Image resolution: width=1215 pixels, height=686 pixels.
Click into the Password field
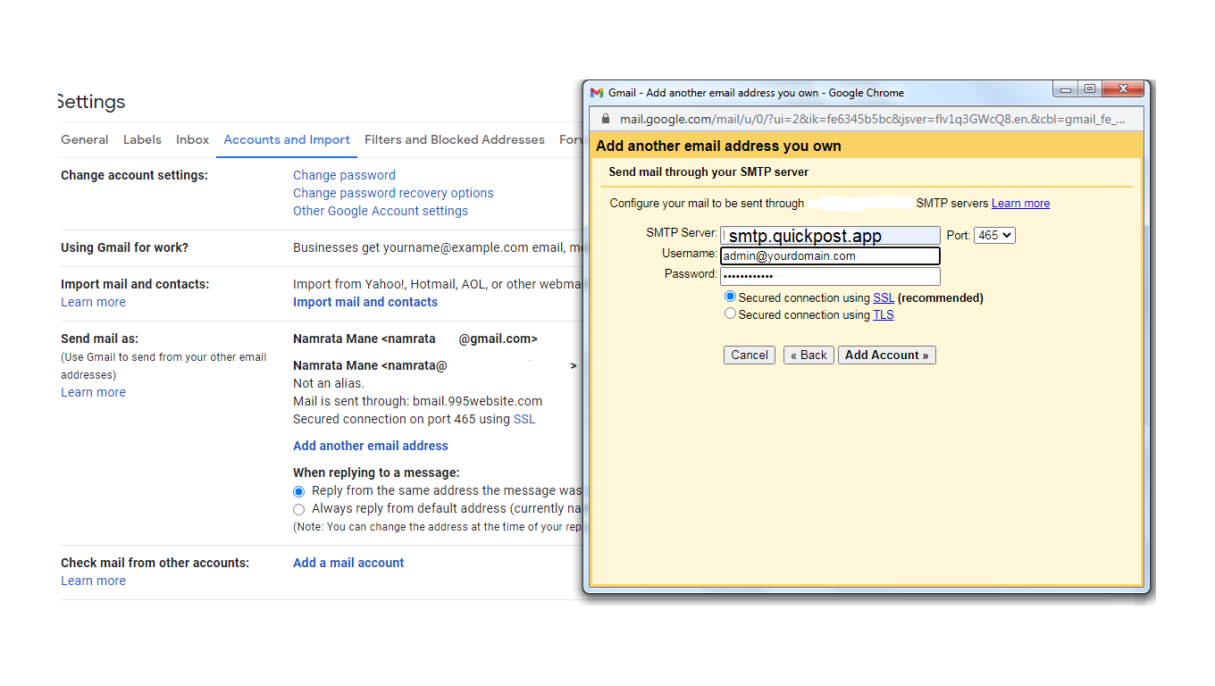[x=830, y=276]
